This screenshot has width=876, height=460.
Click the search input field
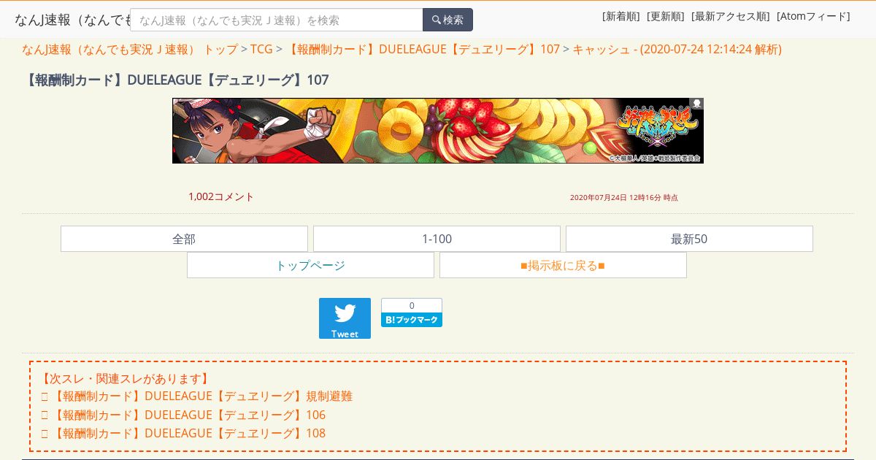click(x=277, y=20)
